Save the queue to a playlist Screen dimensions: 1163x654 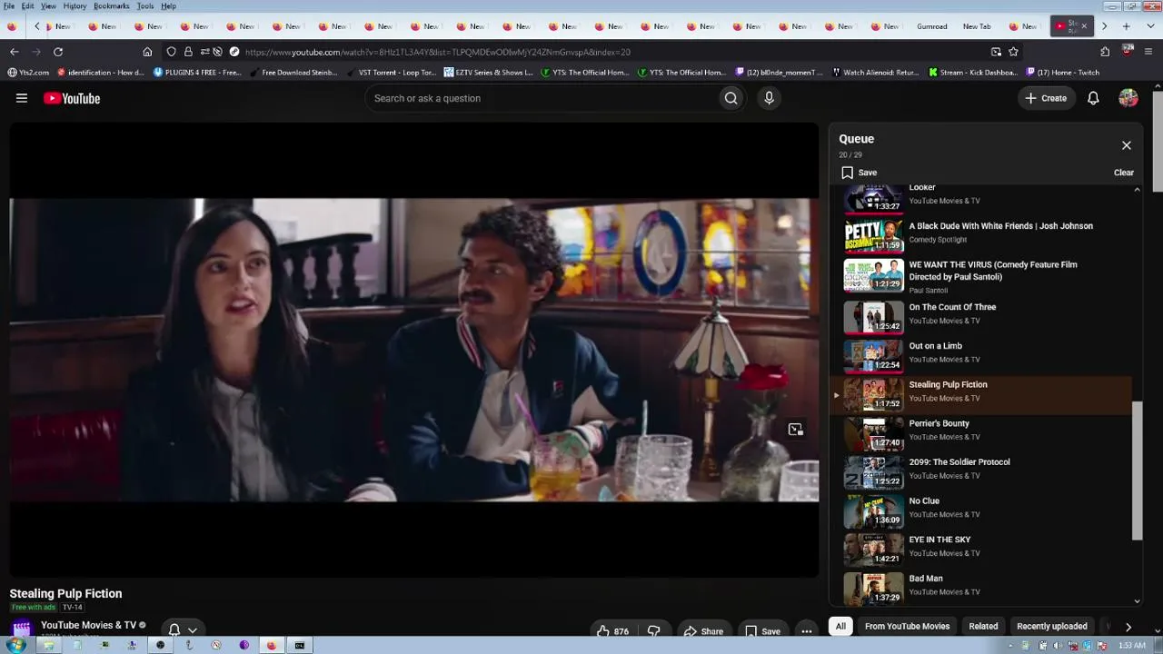(x=859, y=173)
